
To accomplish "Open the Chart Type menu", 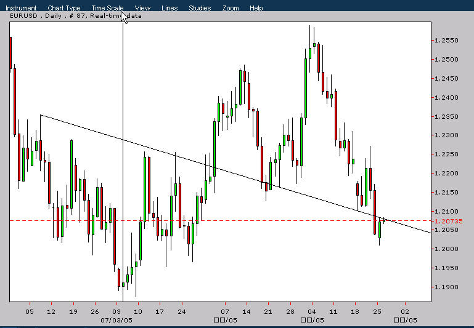I will tap(63, 8).
